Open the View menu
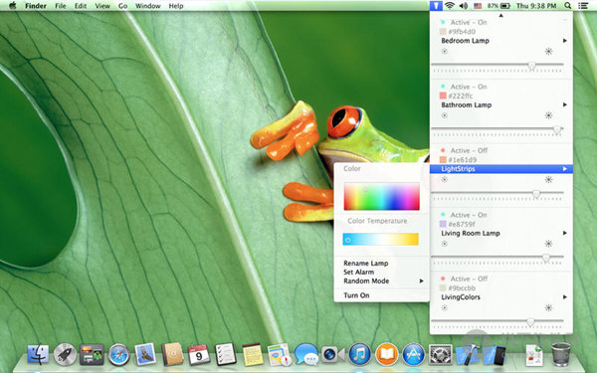Screen dimensions: 597x373 (x=102, y=6)
